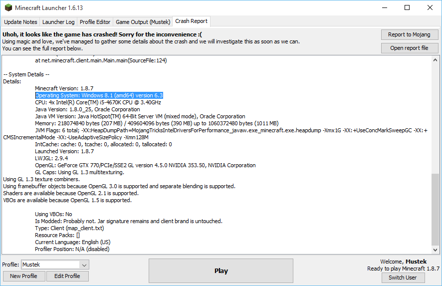Click the 'Ready to play Minecraft 1.8.7' status text
Viewport: 442px width, 286px height.
click(403, 269)
